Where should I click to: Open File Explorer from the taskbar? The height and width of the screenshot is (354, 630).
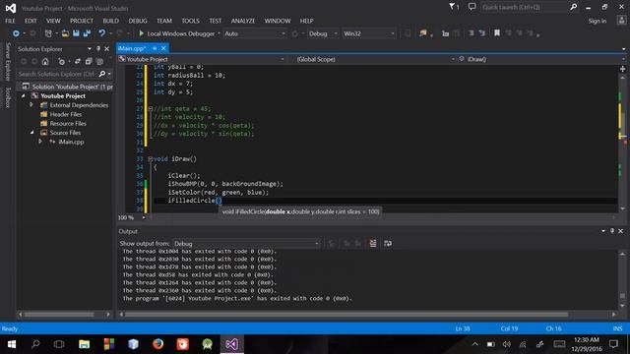coord(84,344)
